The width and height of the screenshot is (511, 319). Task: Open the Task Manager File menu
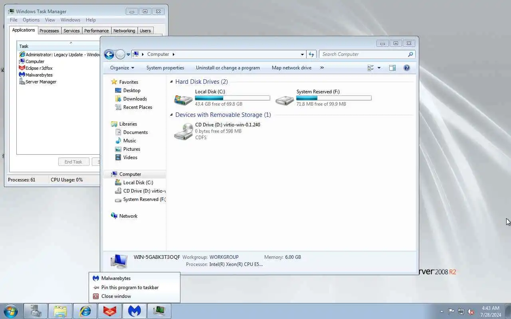pos(14,20)
